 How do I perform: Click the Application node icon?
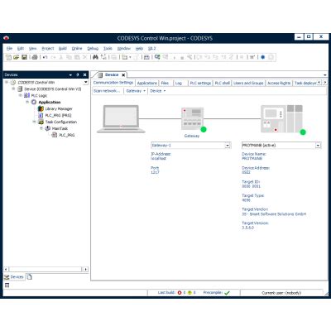(34, 102)
